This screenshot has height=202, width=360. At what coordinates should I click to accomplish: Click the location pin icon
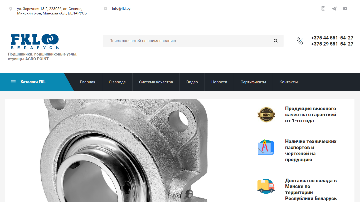(11, 9)
